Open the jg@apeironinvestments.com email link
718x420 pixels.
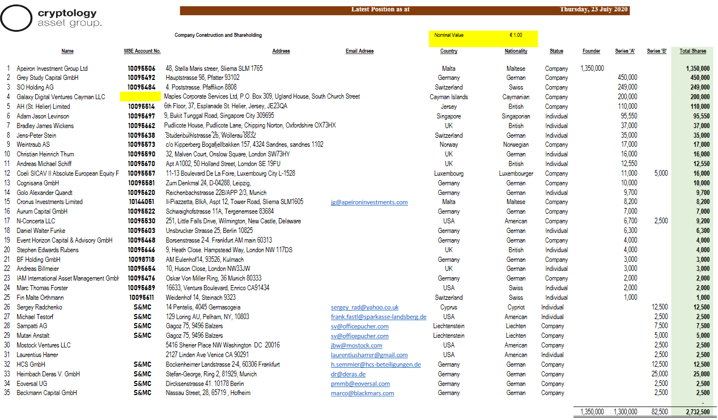coord(369,202)
